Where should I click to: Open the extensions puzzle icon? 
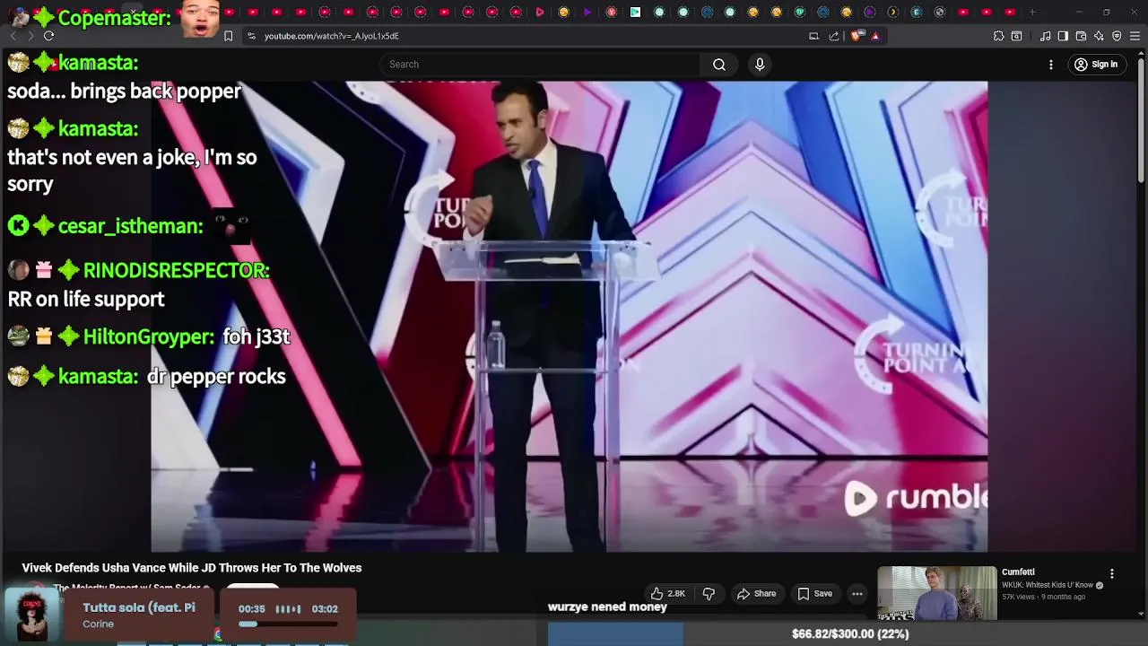tap(998, 36)
